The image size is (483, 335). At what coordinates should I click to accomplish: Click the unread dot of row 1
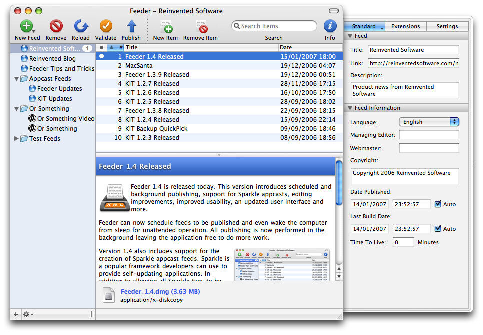pos(101,56)
